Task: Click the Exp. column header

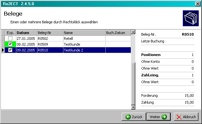Action: 10,33
